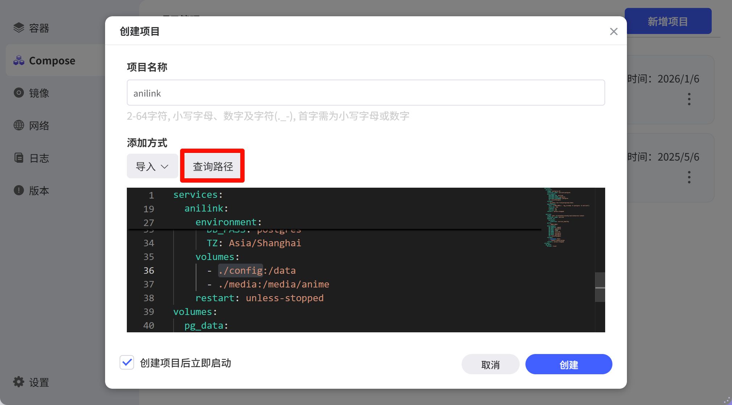This screenshot has width=732, height=405.
Task: Click the 创建 button
Action: 569,364
